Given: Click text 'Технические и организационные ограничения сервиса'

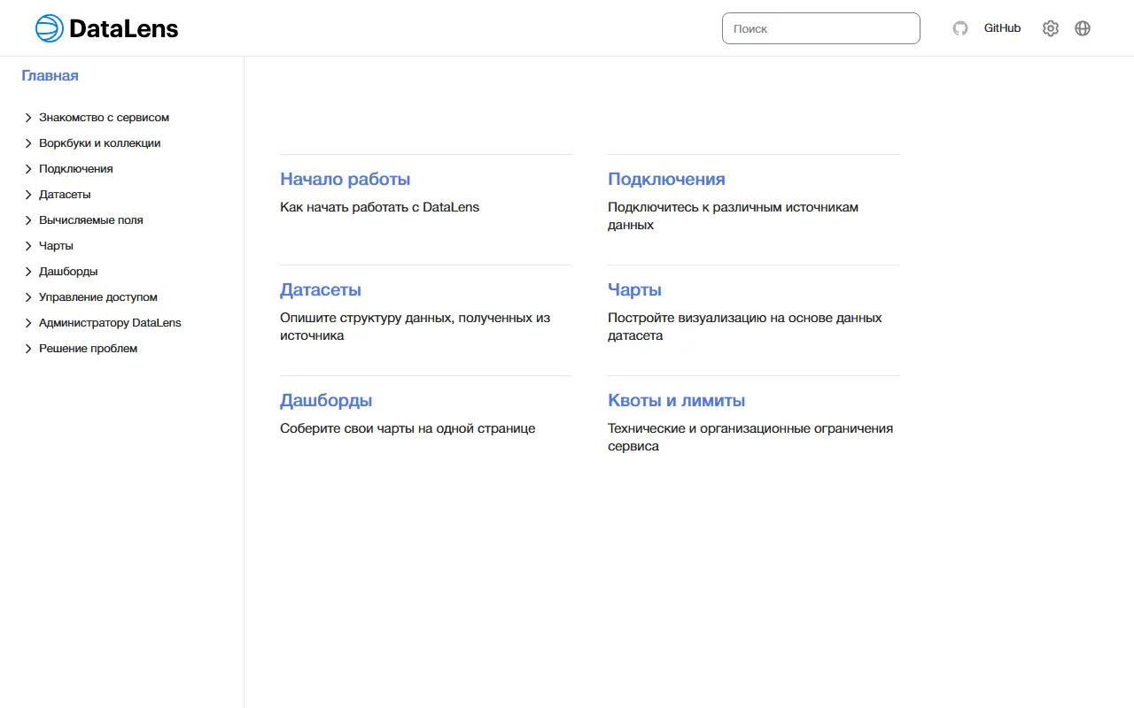Looking at the screenshot, I should [x=750, y=437].
